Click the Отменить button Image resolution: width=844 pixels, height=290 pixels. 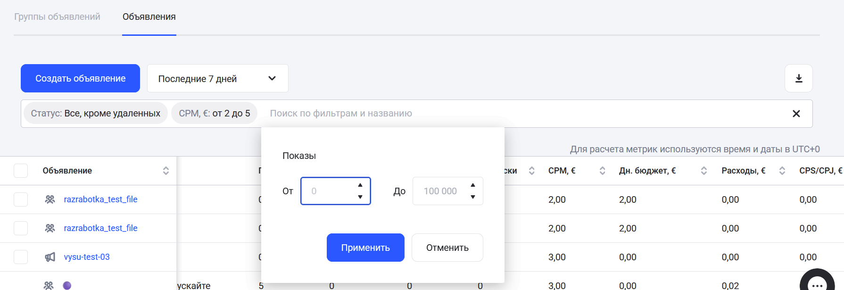click(x=447, y=248)
